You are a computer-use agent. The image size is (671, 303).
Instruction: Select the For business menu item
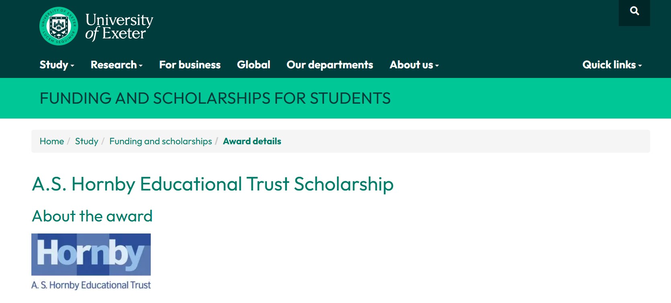(x=189, y=65)
